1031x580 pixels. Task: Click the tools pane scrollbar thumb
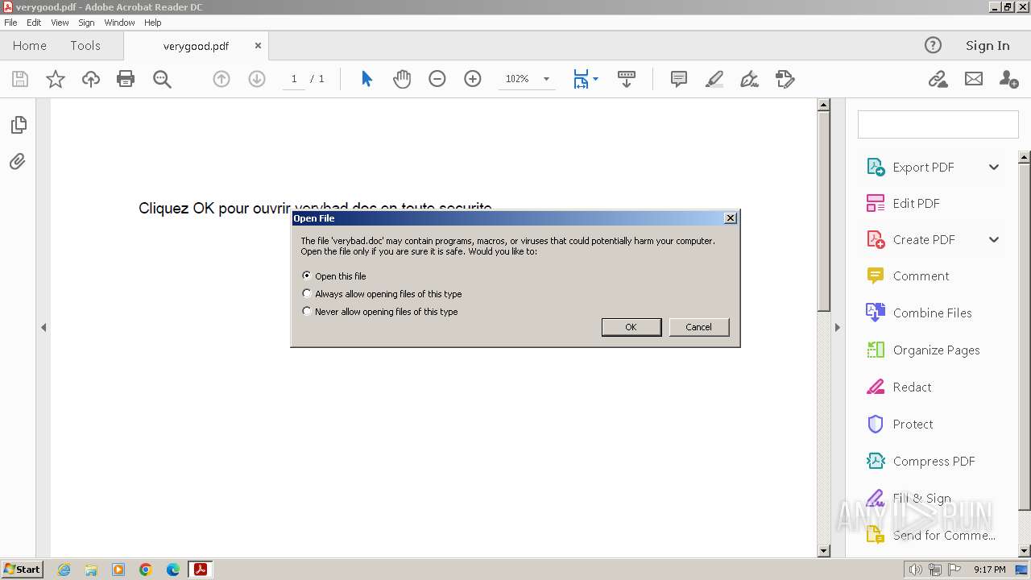click(1025, 336)
